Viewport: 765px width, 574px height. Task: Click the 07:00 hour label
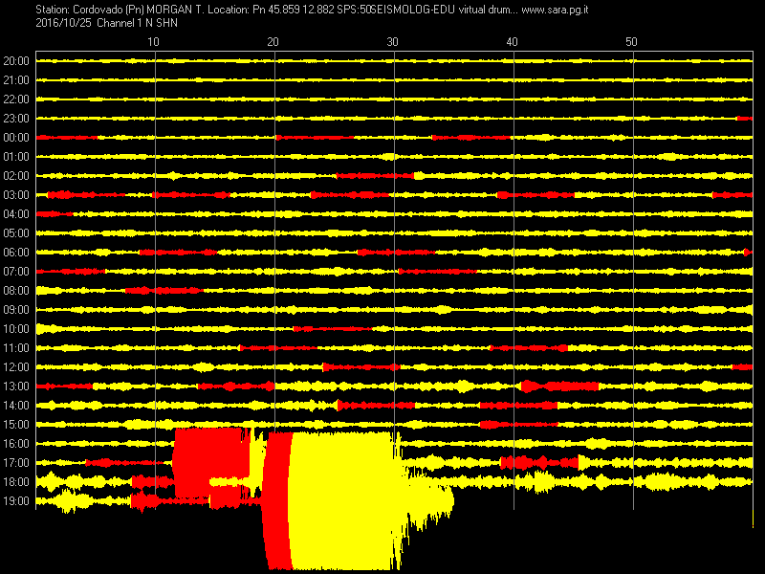point(16,272)
